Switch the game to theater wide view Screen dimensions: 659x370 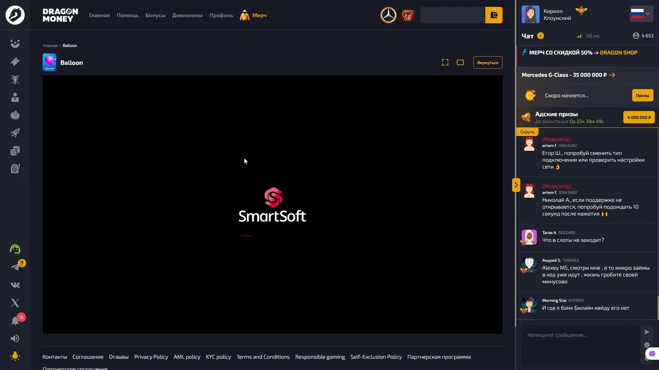pos(460,62)
